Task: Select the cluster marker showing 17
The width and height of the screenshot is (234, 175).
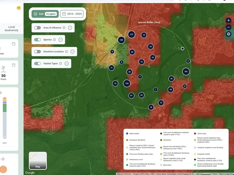Action: click(x=111, y=68)
